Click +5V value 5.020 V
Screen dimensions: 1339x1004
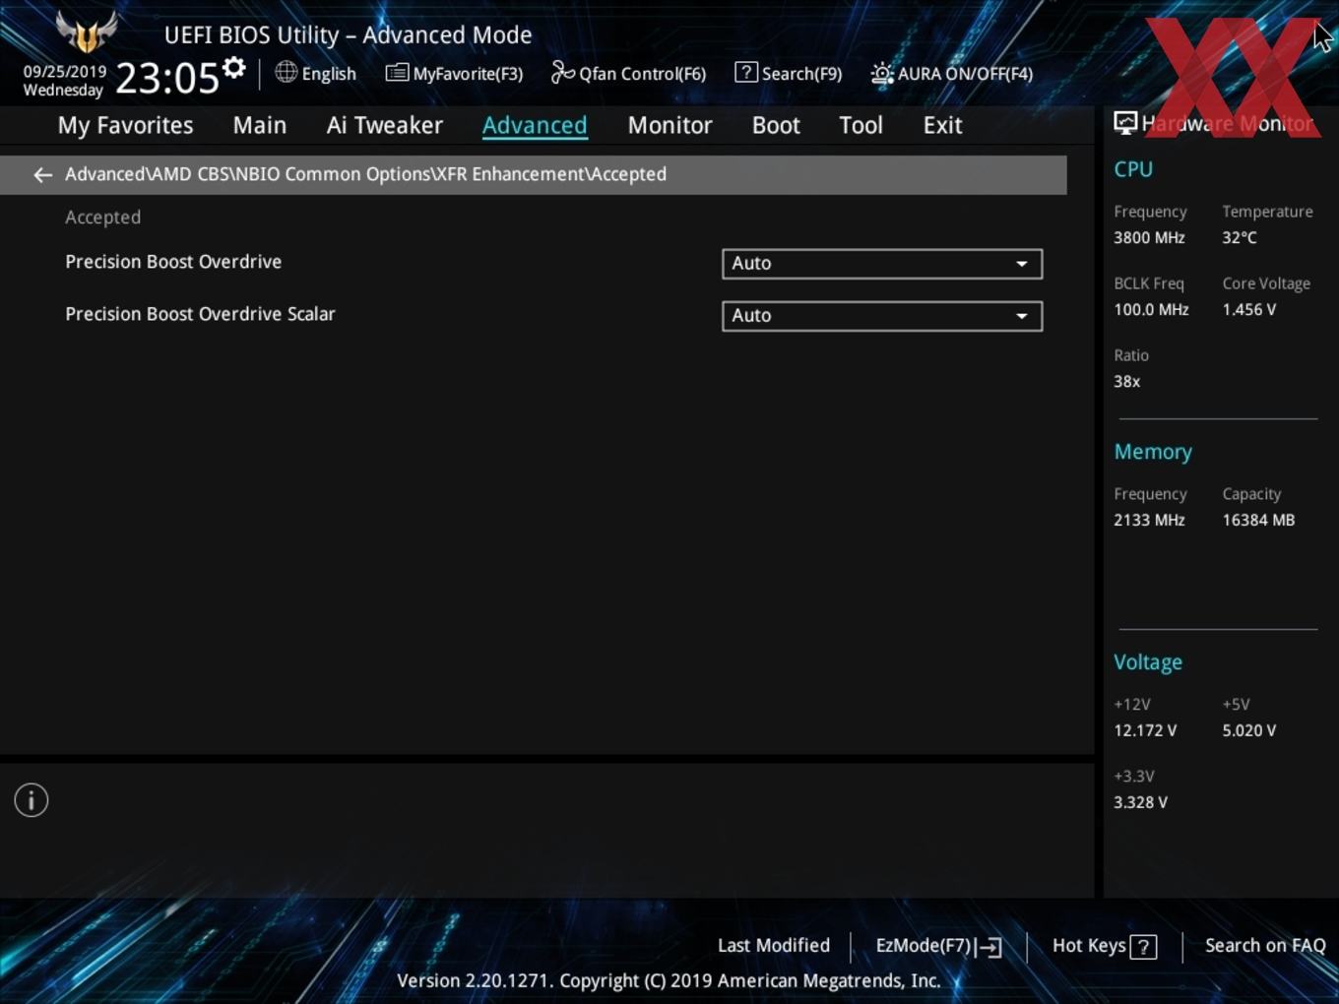(x=1248, y=730)
